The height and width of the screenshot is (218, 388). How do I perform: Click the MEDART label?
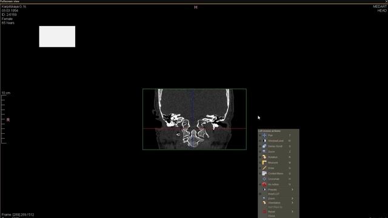[380, 7]
